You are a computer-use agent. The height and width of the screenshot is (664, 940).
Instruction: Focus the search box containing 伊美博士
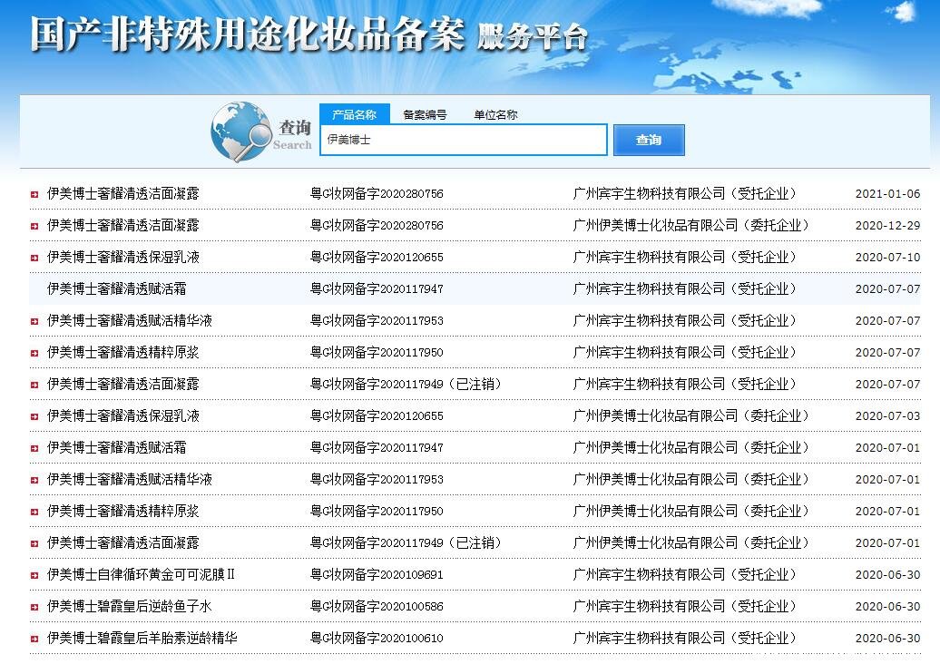click(464, 140)
